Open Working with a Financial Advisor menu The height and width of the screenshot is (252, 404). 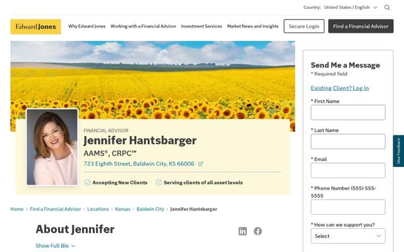point(143,26)
